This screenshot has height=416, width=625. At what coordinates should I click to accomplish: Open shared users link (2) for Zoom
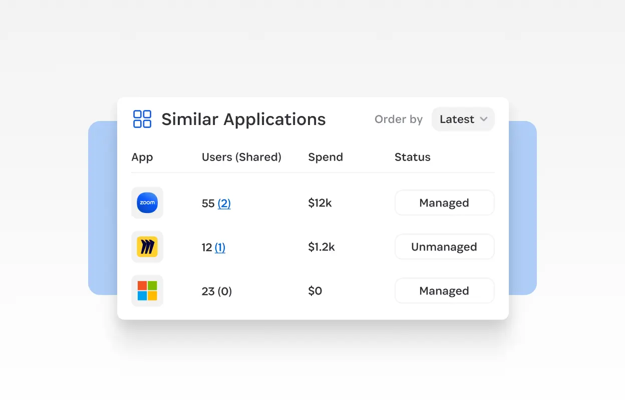tap(224, 203)
